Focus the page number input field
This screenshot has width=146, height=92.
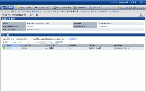pyautogui.click(x=30, y=42)
